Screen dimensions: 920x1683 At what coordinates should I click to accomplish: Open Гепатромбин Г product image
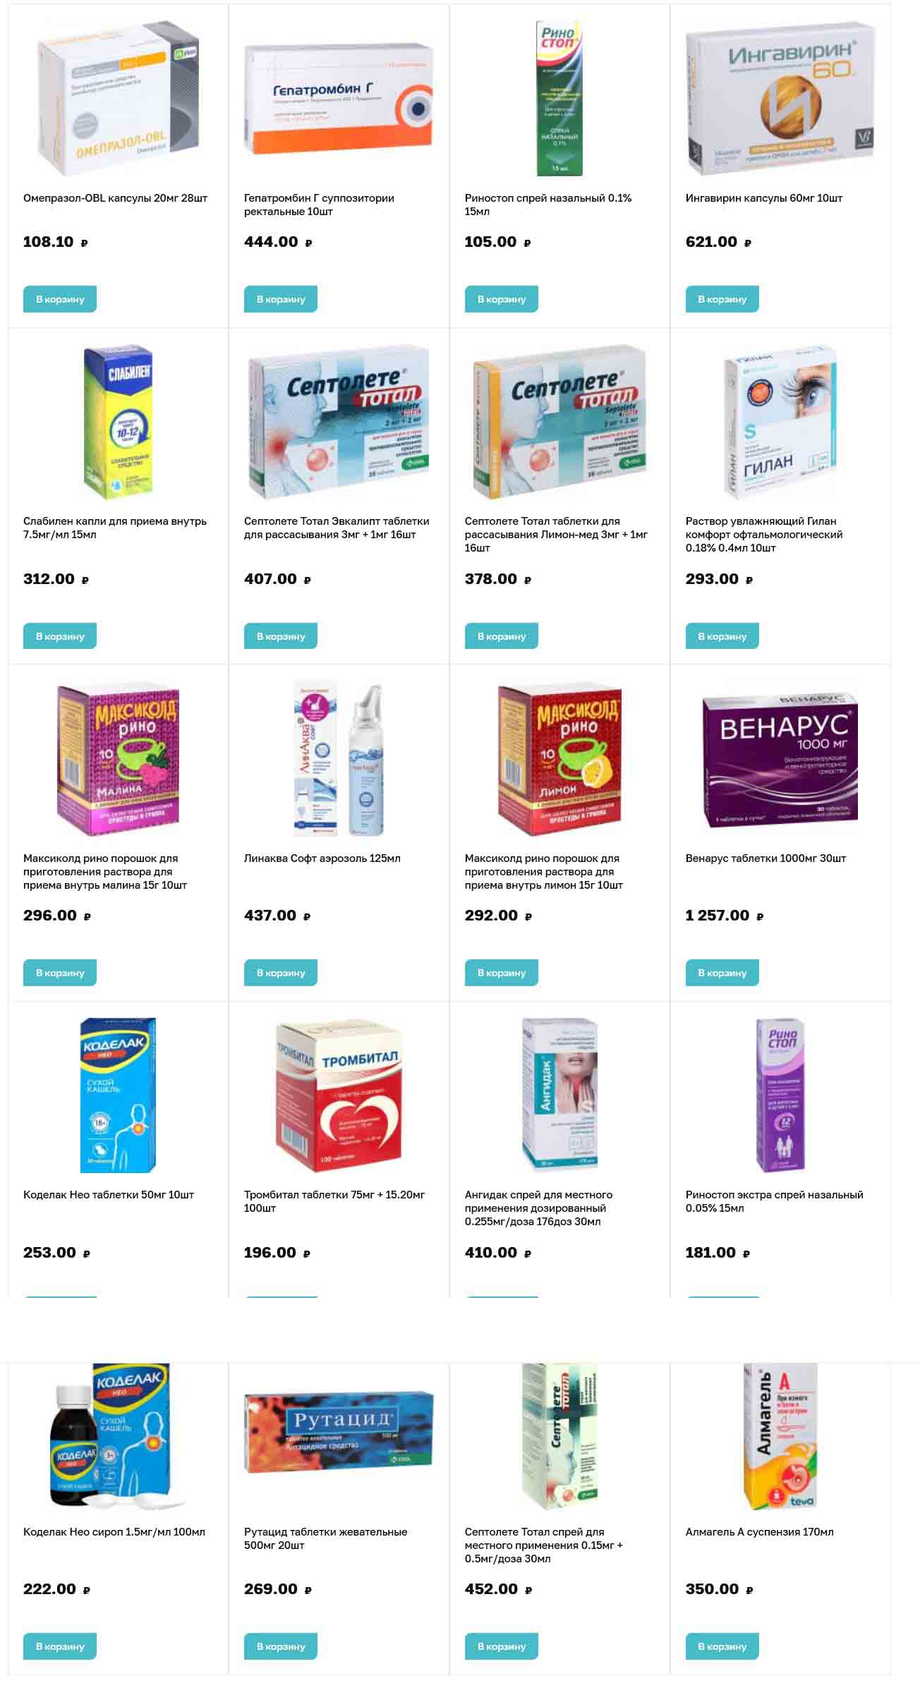[x=339, y=98]
